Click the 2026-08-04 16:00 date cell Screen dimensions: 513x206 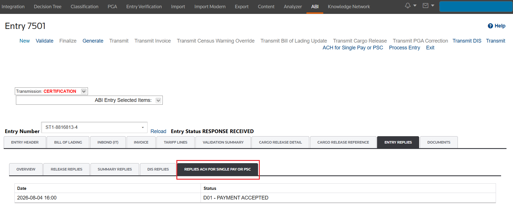(108, 198)
